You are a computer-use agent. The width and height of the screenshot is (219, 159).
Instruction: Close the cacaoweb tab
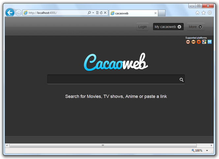pyautogui.click(x=155, y=13)
